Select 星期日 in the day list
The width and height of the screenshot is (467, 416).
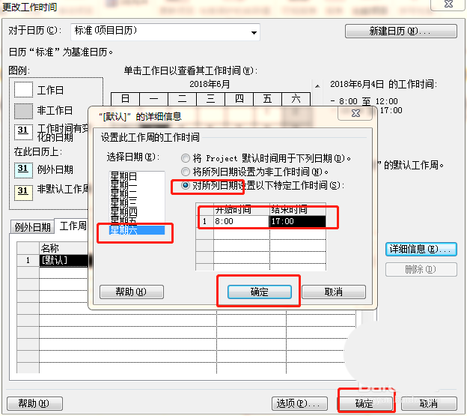tap(123, 175)
